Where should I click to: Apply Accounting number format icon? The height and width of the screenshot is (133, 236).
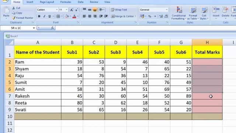click(x=142, y=16)
